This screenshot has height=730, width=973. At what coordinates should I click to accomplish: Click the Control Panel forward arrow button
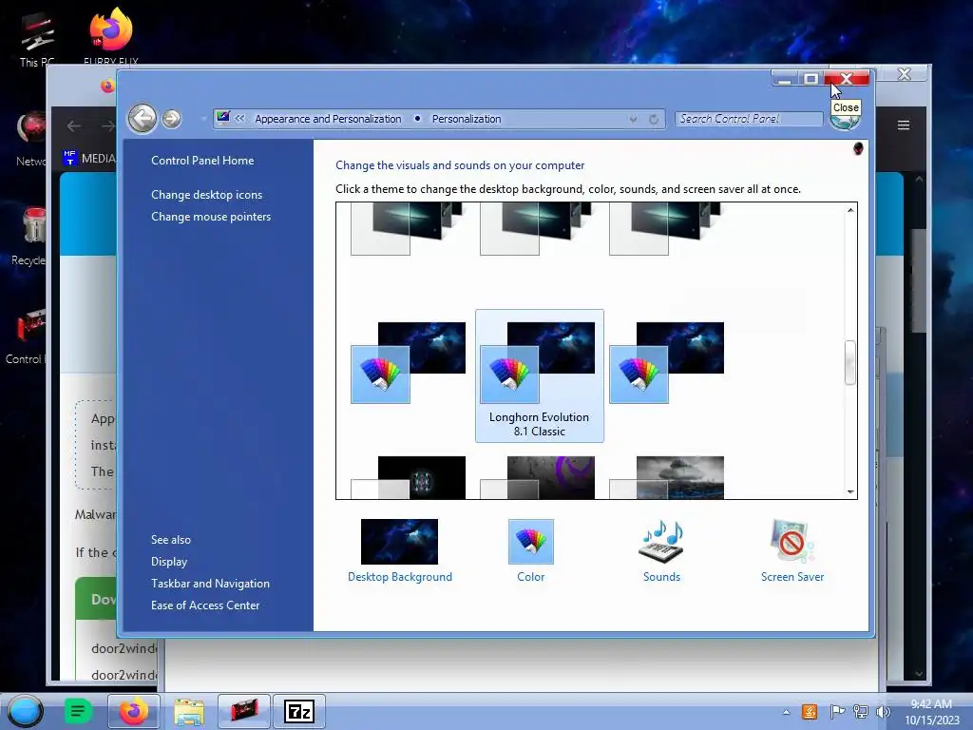click(x=172, y=119)
